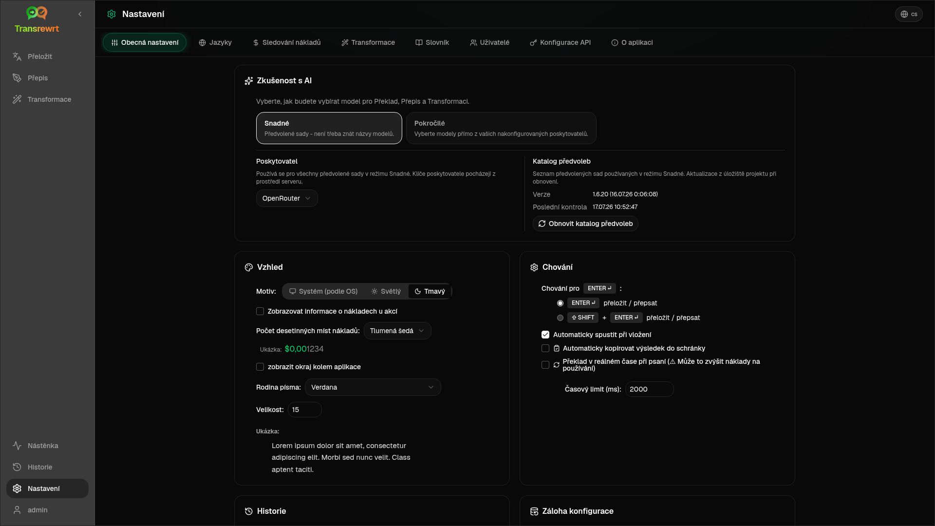Click the admin user icon
Image resolution: width=935 pixels, height=526 pixels.
(17, 510)
